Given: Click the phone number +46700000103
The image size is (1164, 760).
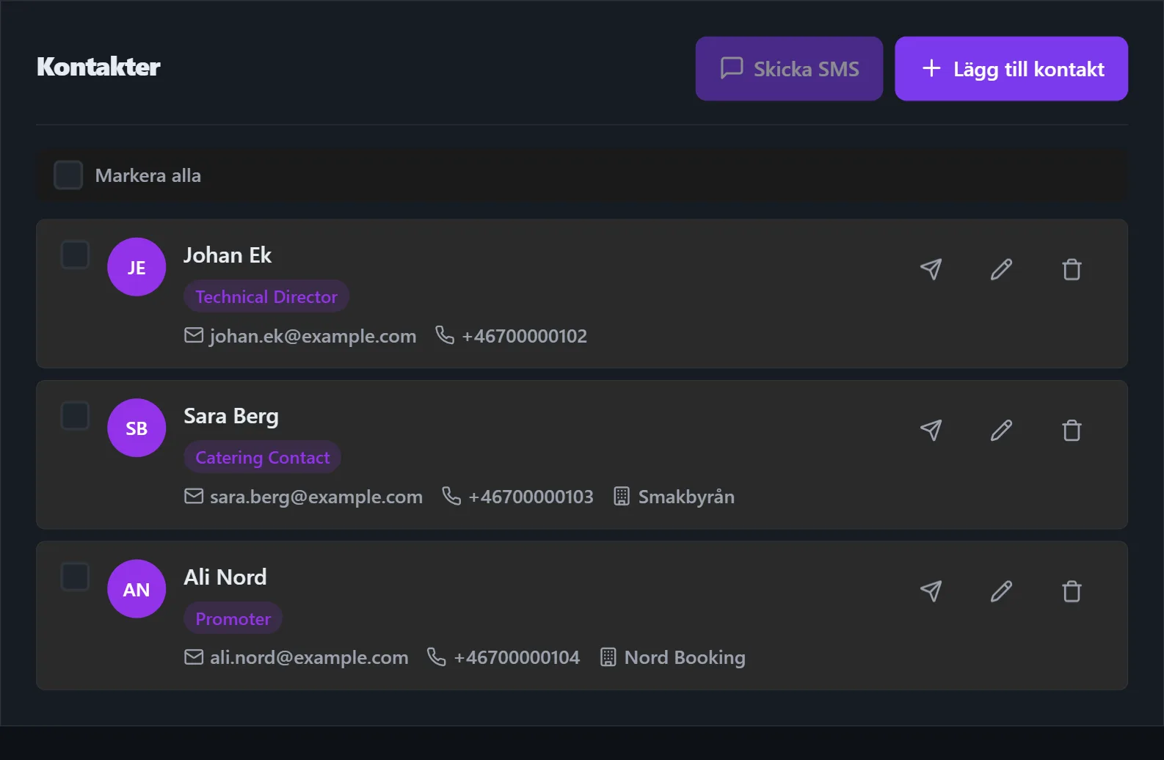Looking at the screenshot, I should (531, 497).
